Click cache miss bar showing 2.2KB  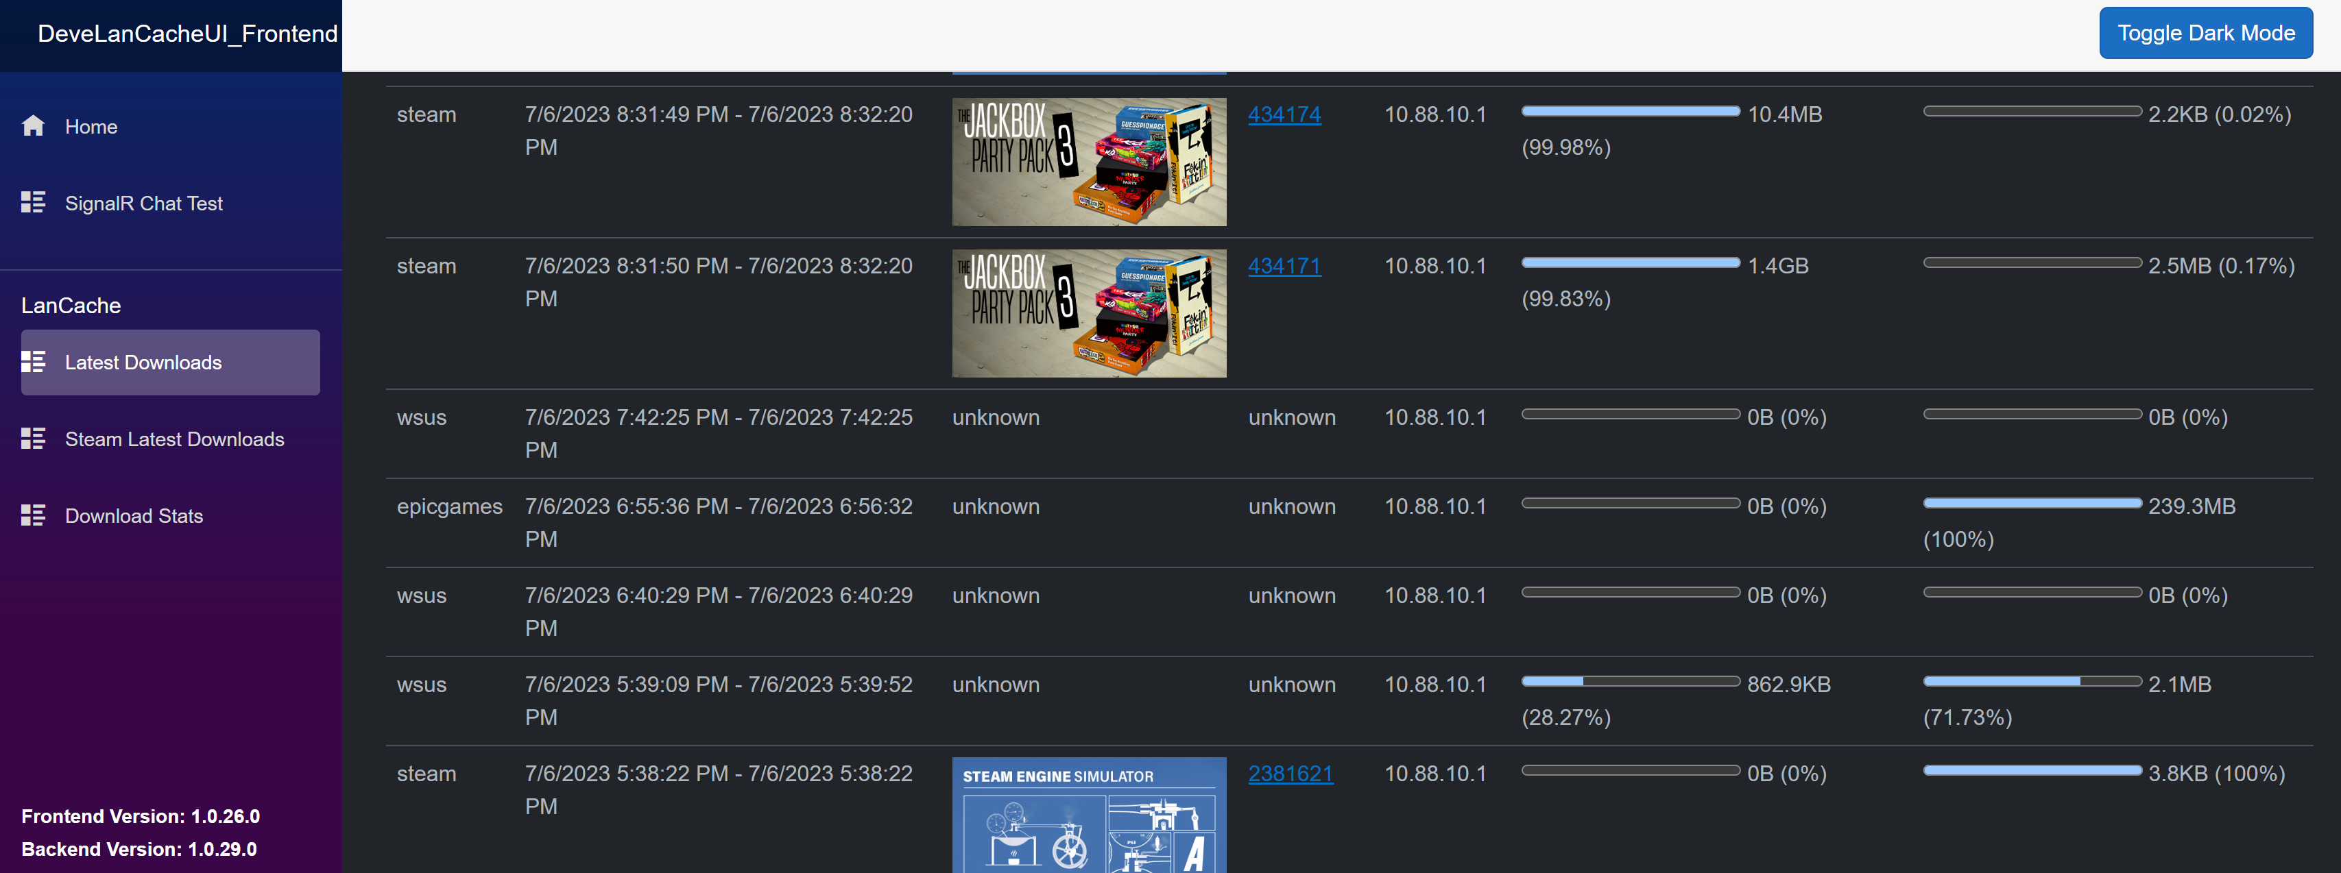tap(2032, 111)
